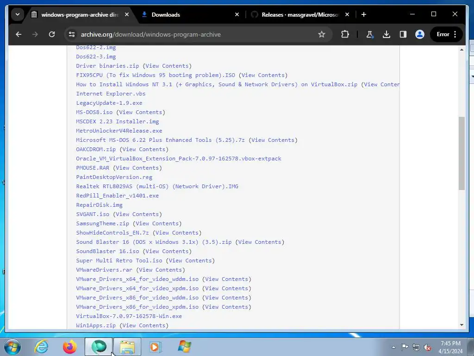Open Windows Media Player taskbar icon
The image size is (474, 356).
(x=156, y=347)
